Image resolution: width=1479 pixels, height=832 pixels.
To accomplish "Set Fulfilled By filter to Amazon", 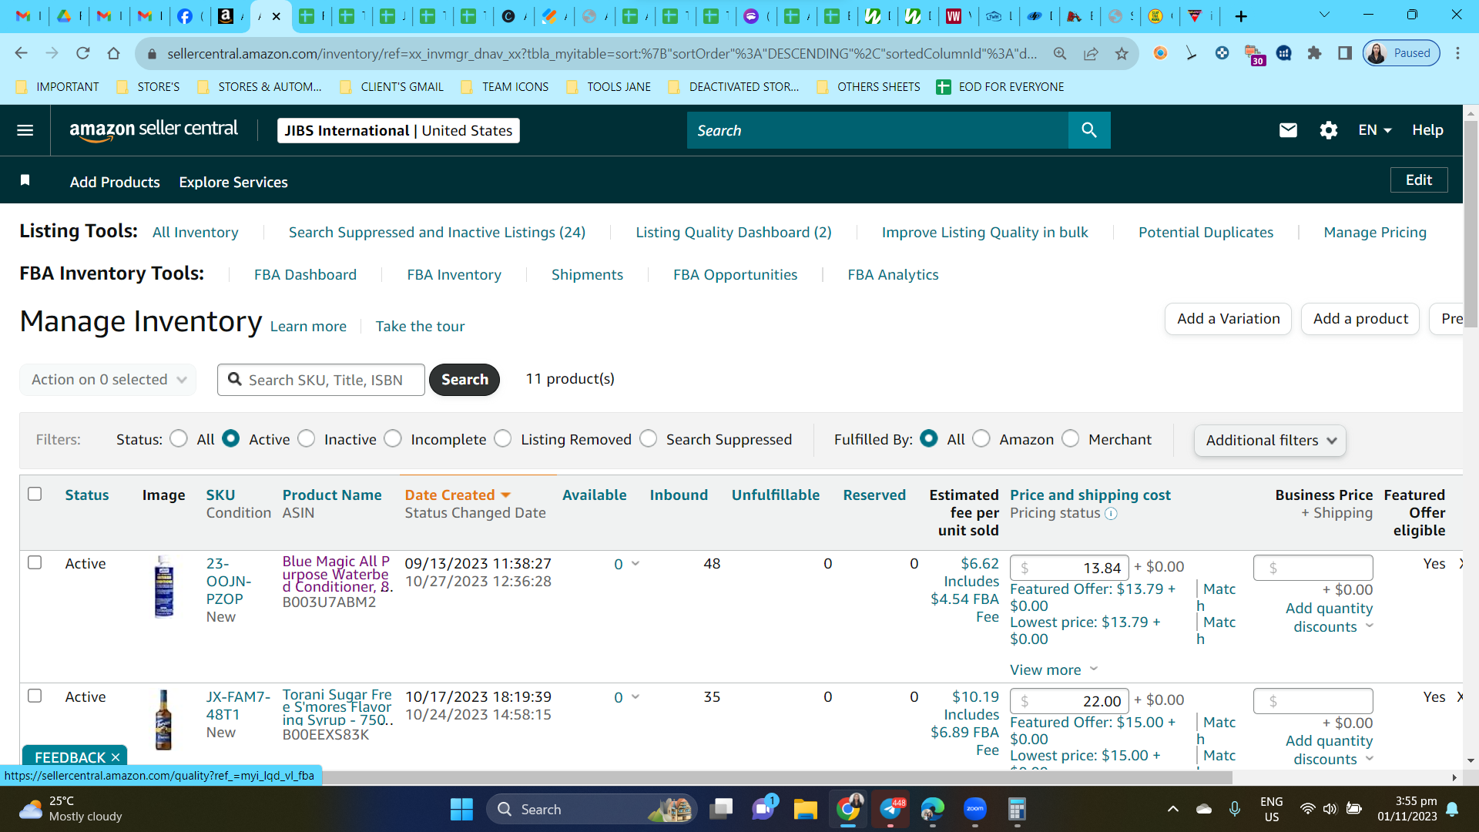I will pos(981,438).
